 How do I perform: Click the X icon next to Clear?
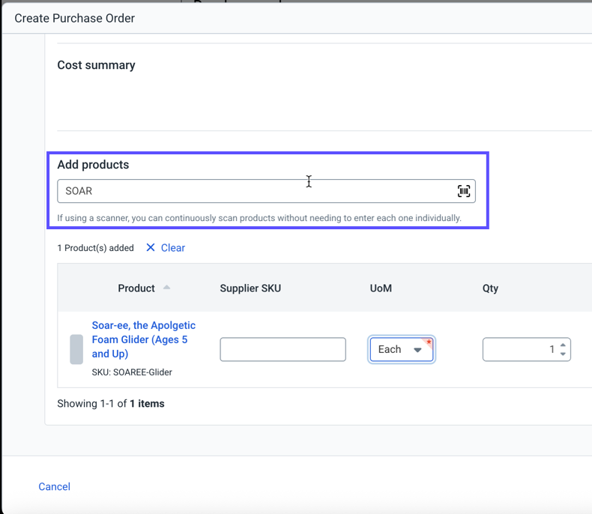point(151,247)
